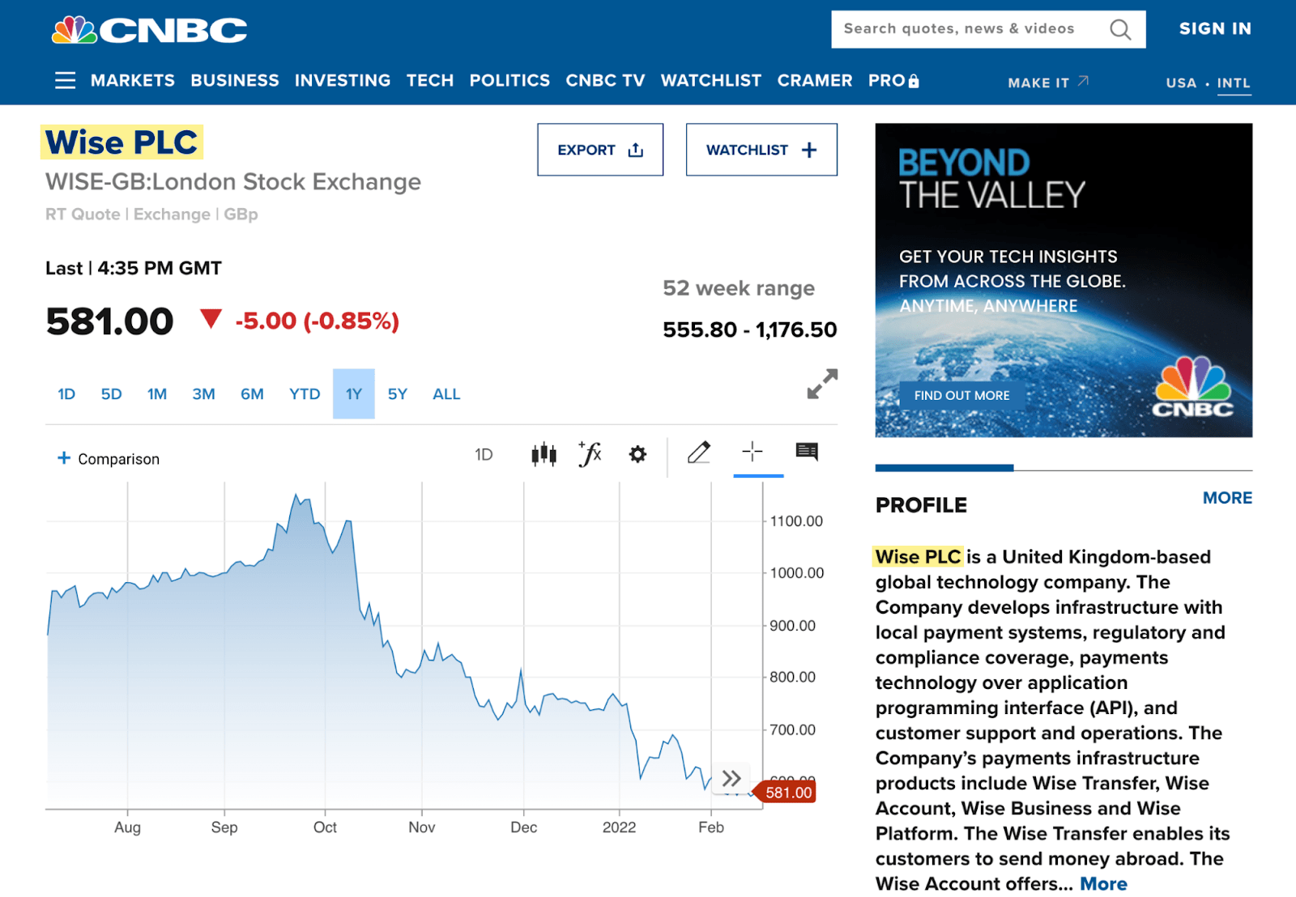Click the EXPORT button
The height and width of the screenshot is (897, 1296).
point(599,149)
